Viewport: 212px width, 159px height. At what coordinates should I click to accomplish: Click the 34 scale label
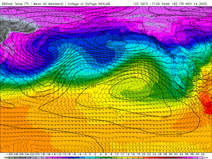click(181, 154)
